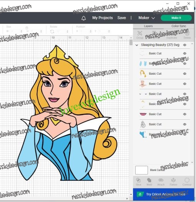The image size is (196, 202).
Task: Toggle eye for the eyes layer
Action: 185,94
